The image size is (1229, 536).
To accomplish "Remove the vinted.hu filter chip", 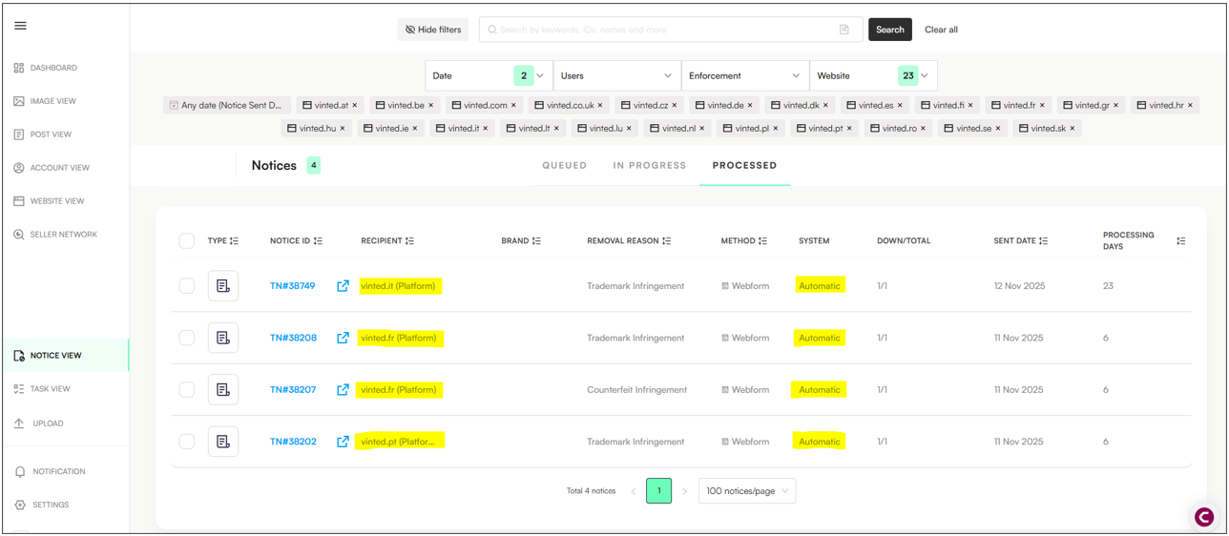I will (343, 128).
